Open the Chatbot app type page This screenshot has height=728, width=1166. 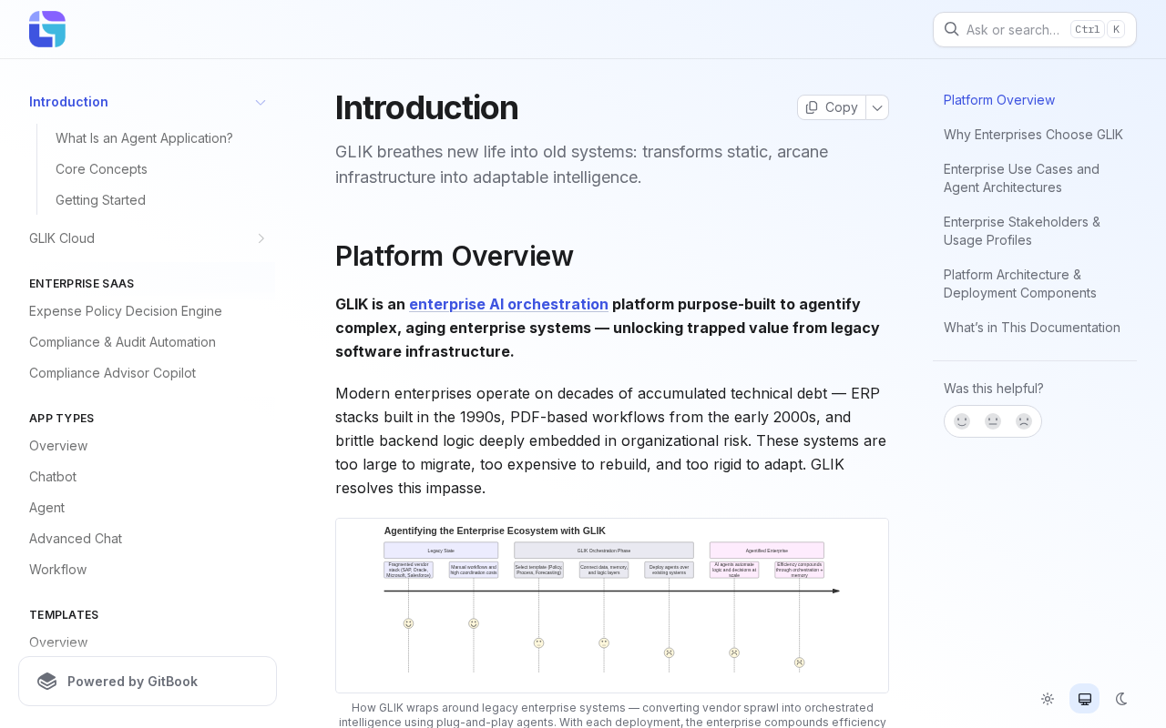[53, 477]
